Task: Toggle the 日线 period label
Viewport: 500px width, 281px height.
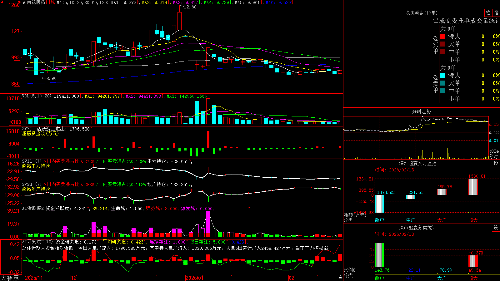Action: click(x=50, y=2)
